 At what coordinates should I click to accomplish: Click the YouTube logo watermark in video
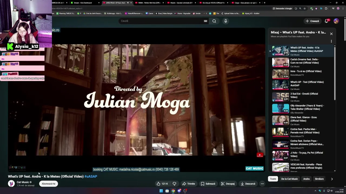click(x=260, y=155)
